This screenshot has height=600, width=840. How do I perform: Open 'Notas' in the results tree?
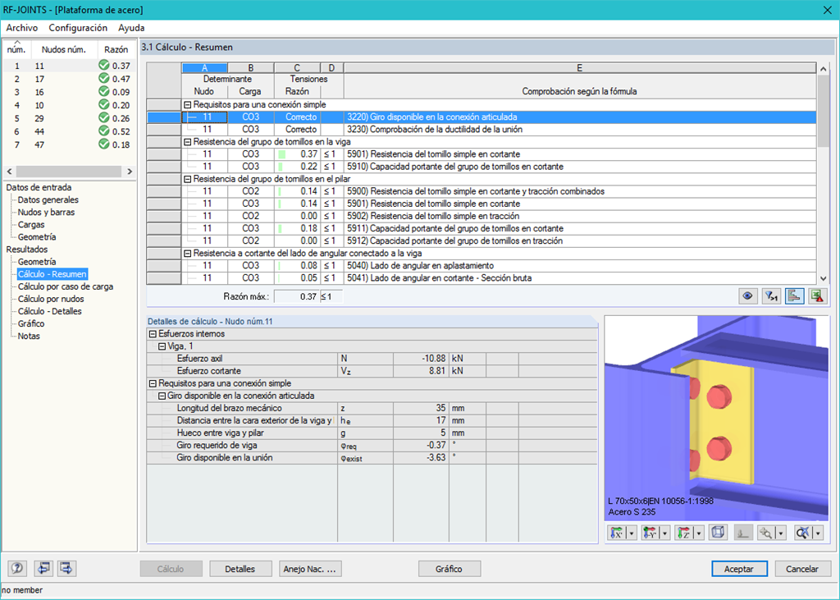[29, 336]
